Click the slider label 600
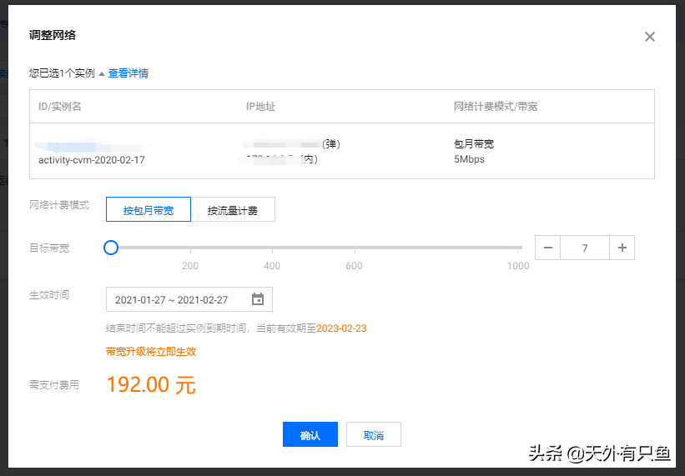Screen dimensions: 685x476 click(355, 266)
